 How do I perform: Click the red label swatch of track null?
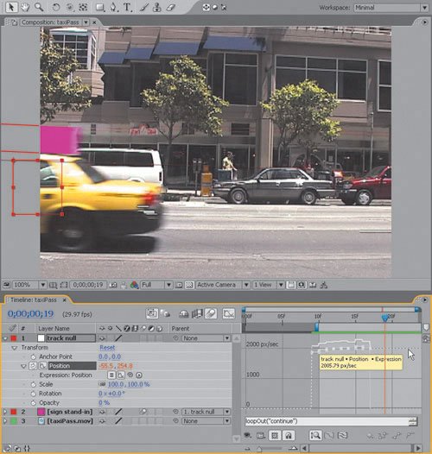point(14,338)
